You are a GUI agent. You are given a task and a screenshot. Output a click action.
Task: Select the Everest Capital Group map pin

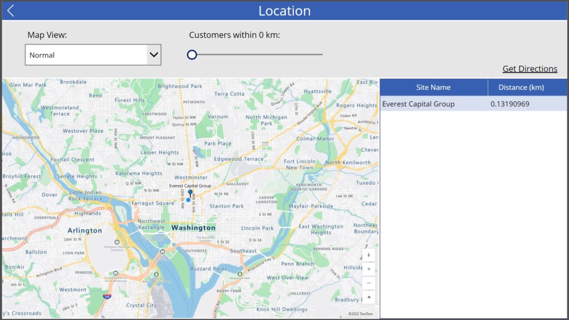[190, 191]
